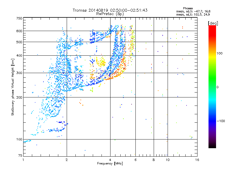The width and height of the screenshot is (232, 174).
Task: Click the y-axis '75' tick label
Action: (x=20, y=155)
